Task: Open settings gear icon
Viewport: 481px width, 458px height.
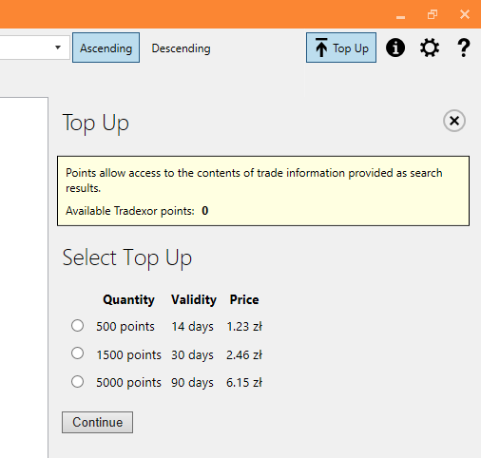Action: pos(430,48)
